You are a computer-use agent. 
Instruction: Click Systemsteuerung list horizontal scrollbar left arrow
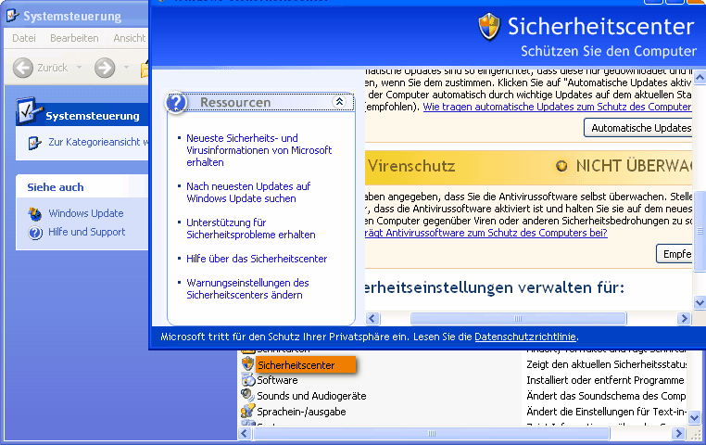244,434
